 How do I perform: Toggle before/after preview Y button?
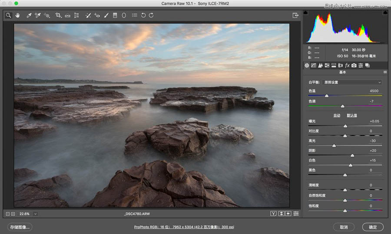point(273,214)
